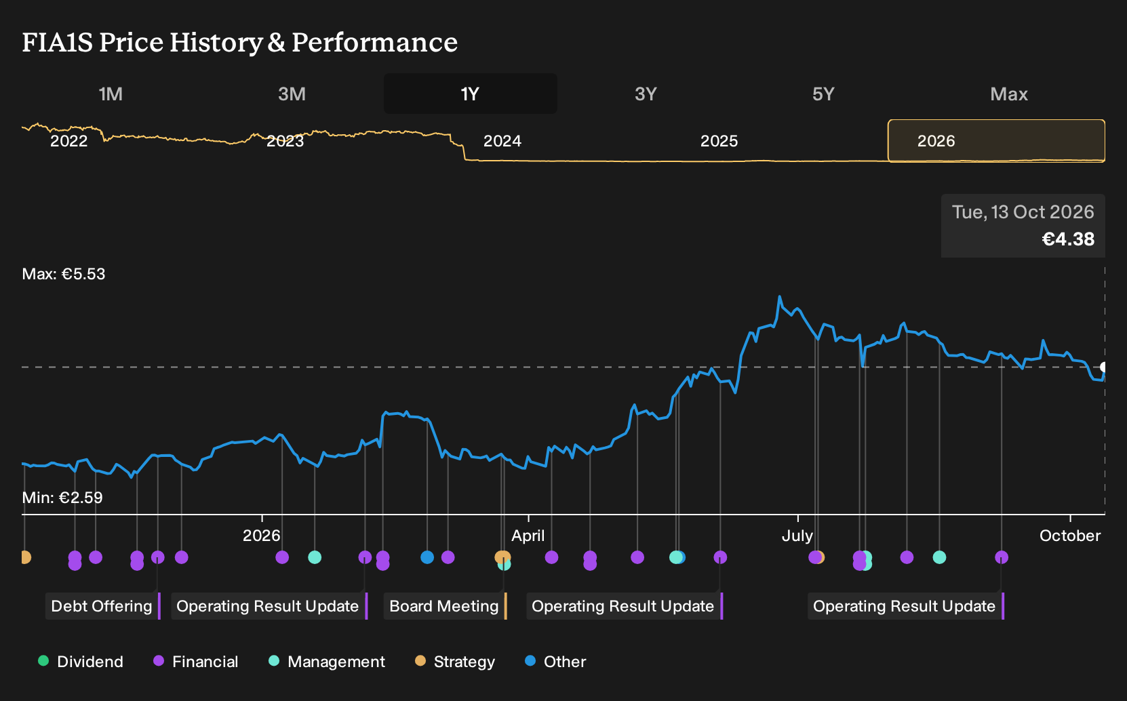Toggle Financial events in the legend
Image resolution: width=1127 pixels, height=701 pixels.
coord(196,661)
